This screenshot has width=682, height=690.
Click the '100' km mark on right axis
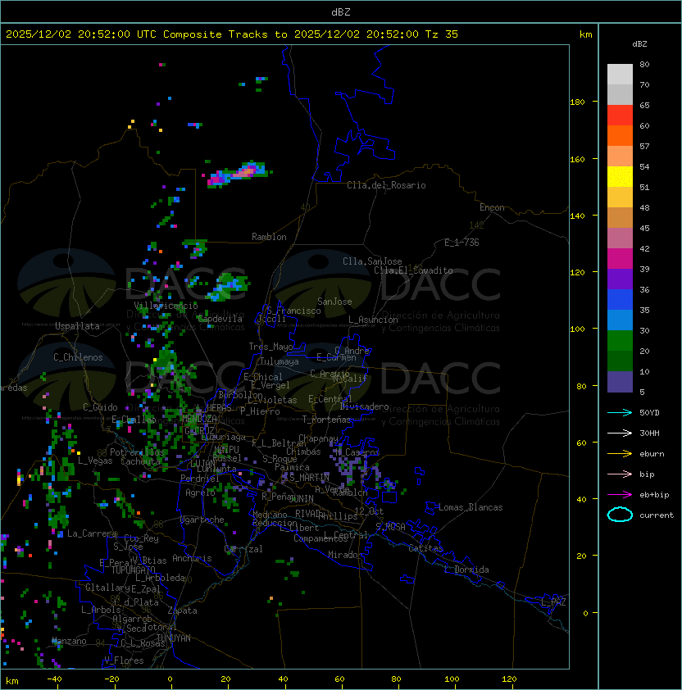tap(577, 329)
